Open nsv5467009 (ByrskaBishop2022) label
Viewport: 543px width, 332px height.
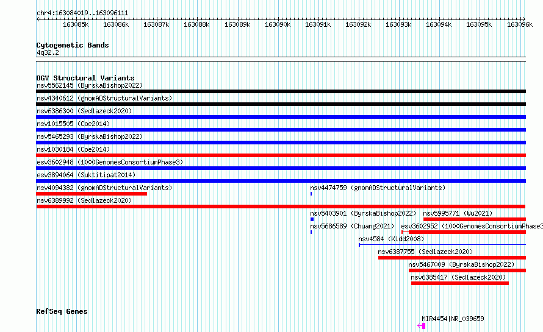point(461,264)
